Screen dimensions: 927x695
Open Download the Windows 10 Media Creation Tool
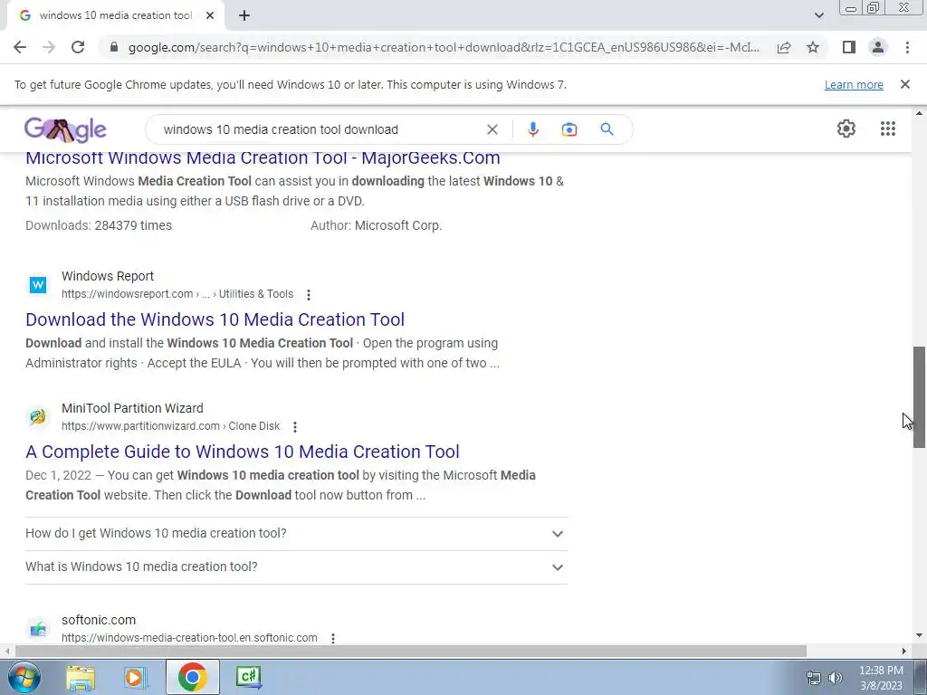(x=215, y=319)
